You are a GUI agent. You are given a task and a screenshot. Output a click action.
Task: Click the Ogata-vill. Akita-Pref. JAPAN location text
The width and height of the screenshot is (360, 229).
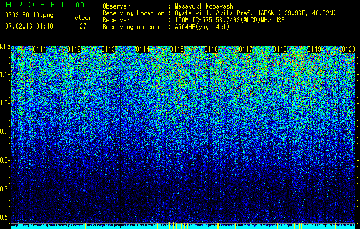tap(255, 13)
